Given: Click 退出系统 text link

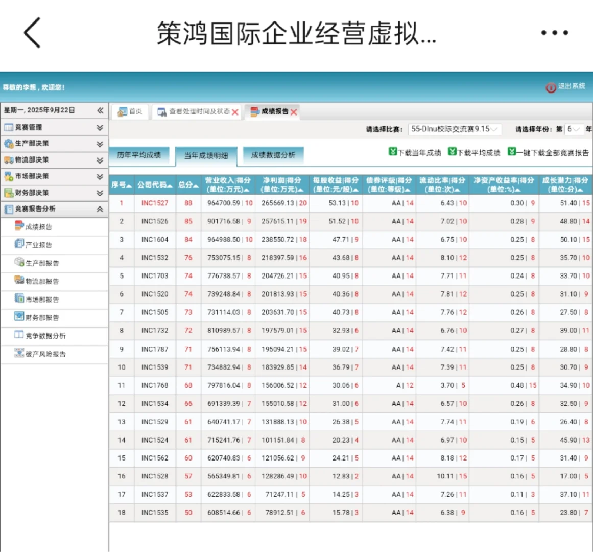Looking at the screenshot, I should (572, 86).
